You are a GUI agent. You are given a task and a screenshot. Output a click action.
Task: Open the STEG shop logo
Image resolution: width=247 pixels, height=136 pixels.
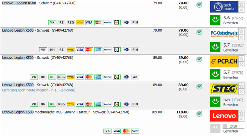coord(224,88)
